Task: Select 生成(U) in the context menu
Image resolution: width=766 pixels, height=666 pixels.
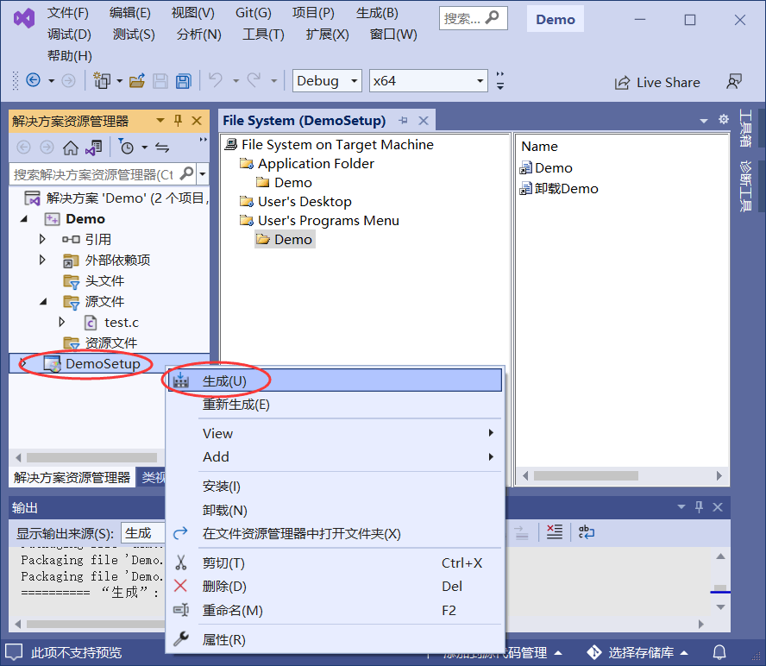Action: (224, 380)
